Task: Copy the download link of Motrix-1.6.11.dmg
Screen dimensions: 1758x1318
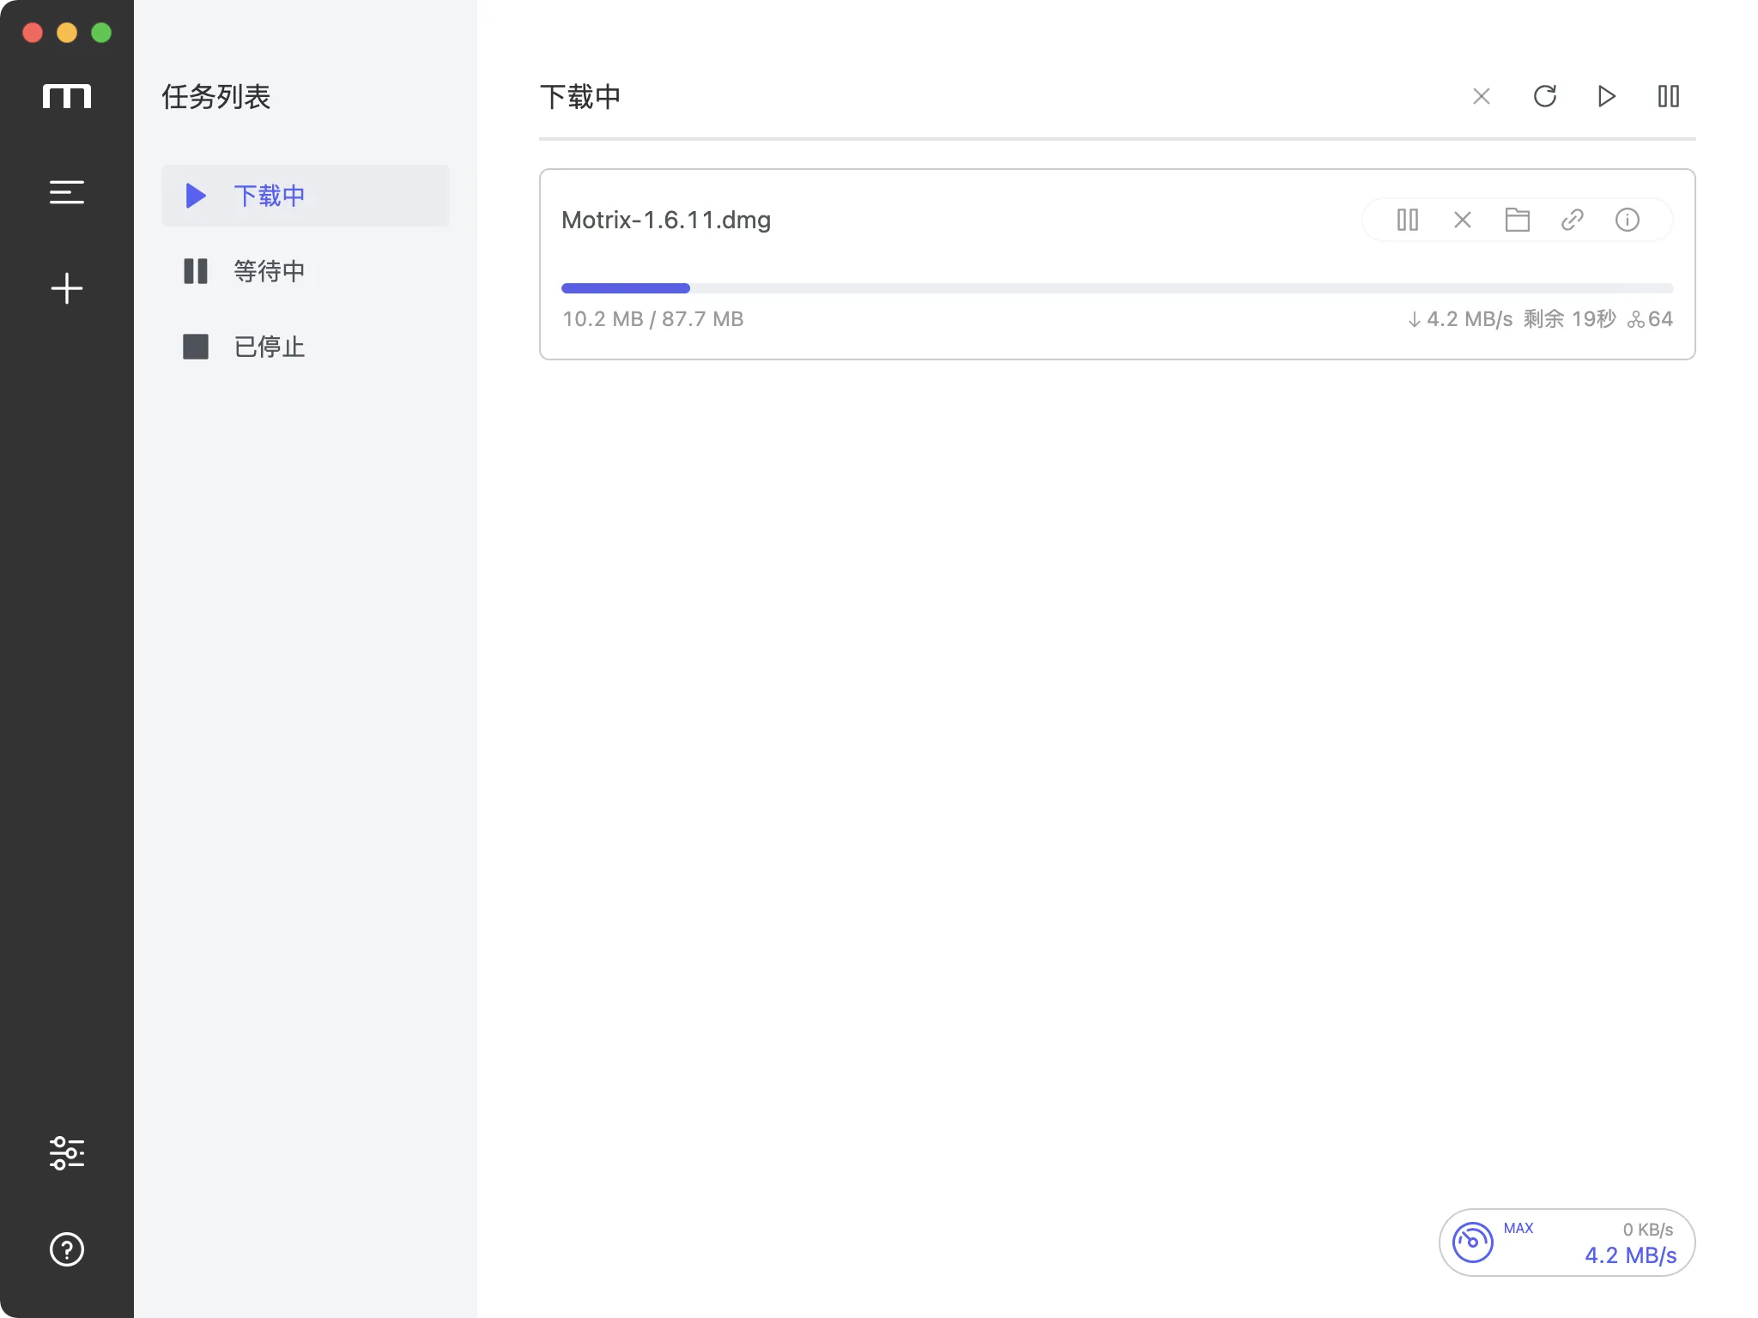Action: click(1572, 220)
